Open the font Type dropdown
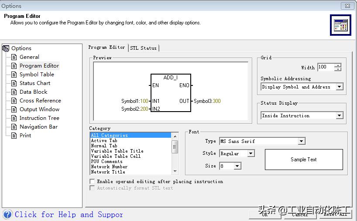Viewport: 357px width, 221px height. coord(301,141)
